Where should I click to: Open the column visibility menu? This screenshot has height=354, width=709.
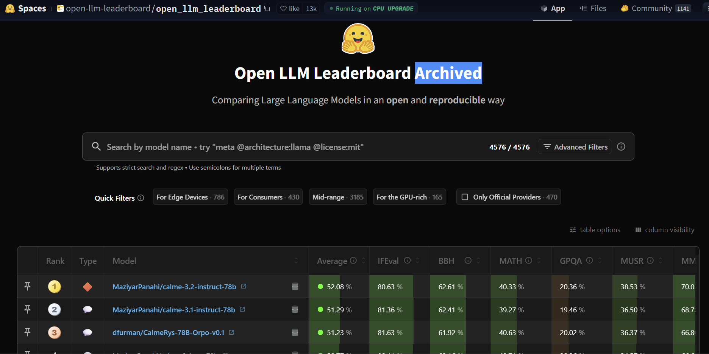(x=665, y=230)
